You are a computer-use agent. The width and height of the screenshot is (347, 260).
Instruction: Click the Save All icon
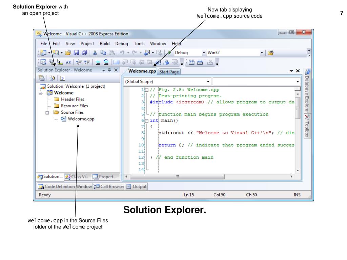pyautogui.click(x=84, y=53)
